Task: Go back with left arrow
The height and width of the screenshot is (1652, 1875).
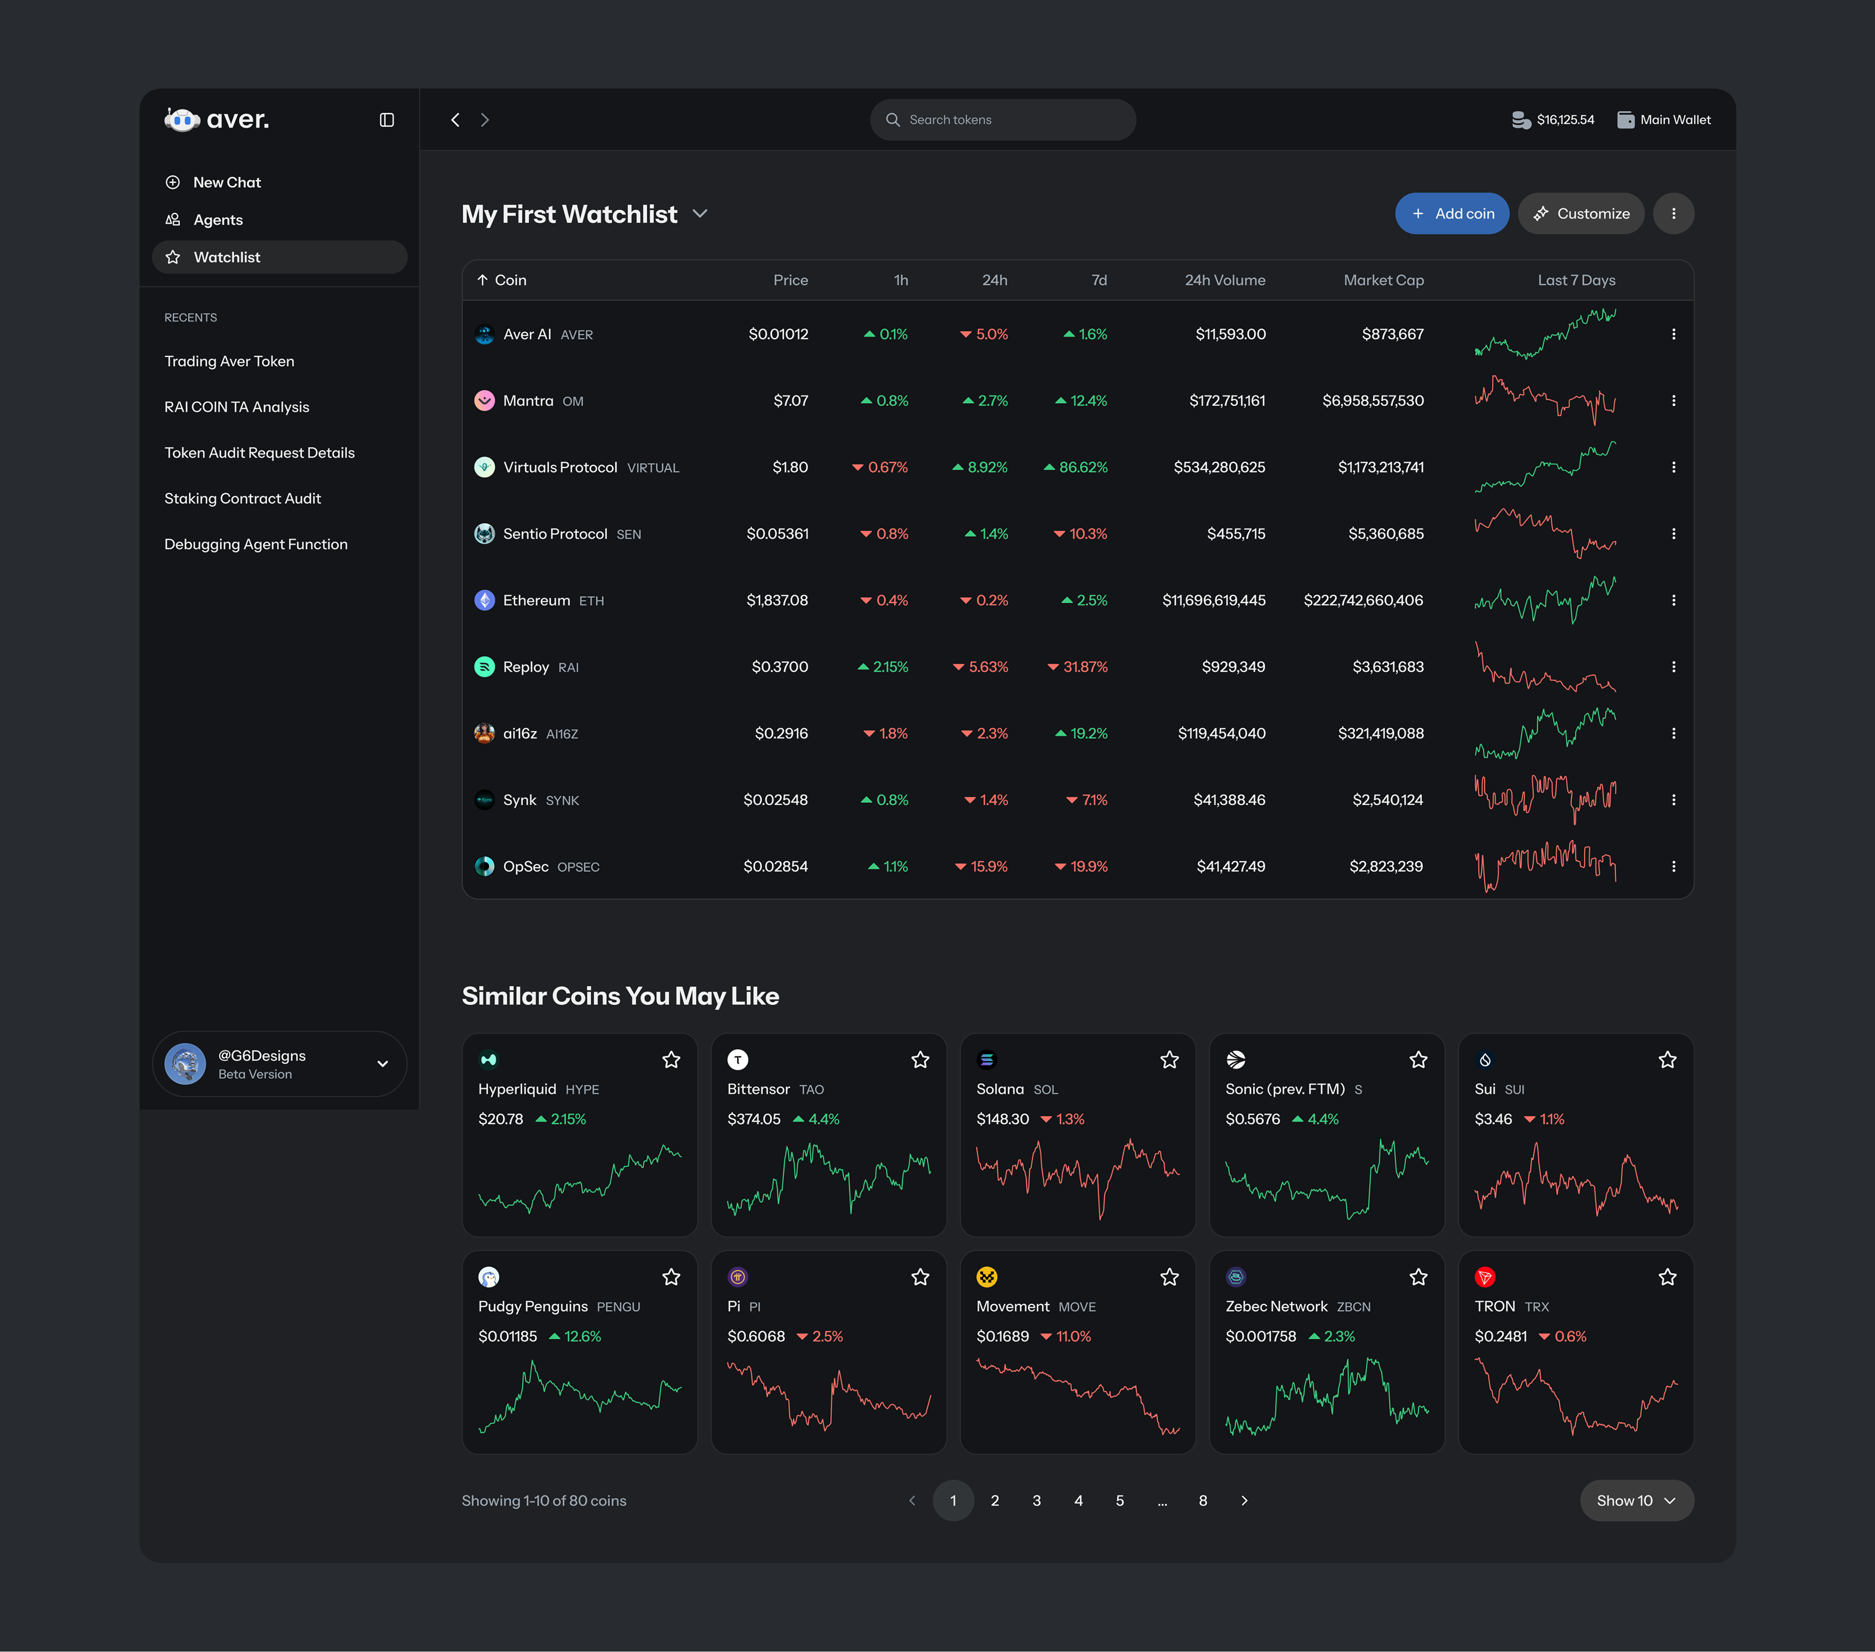Action: 455,120
